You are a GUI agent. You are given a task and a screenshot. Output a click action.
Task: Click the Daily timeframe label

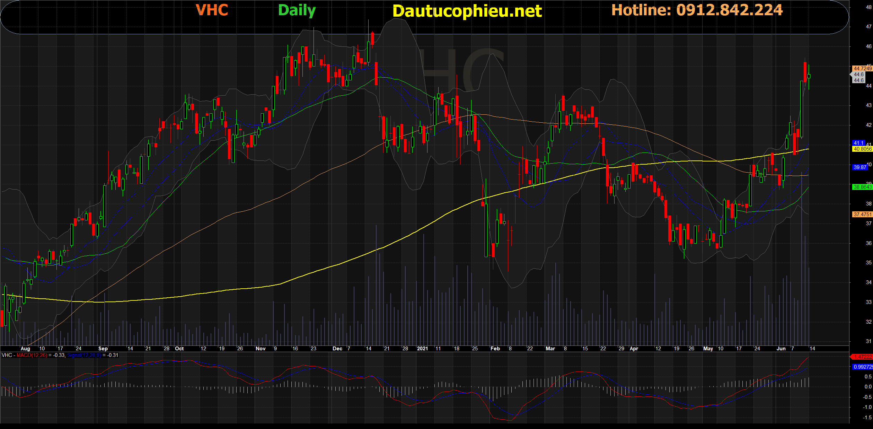[x=297, y=10]
